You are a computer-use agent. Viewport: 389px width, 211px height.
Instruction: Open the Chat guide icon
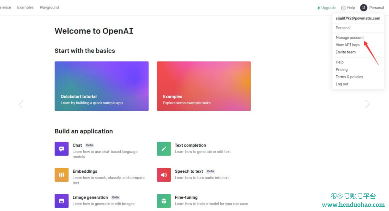tap(62, 149)
